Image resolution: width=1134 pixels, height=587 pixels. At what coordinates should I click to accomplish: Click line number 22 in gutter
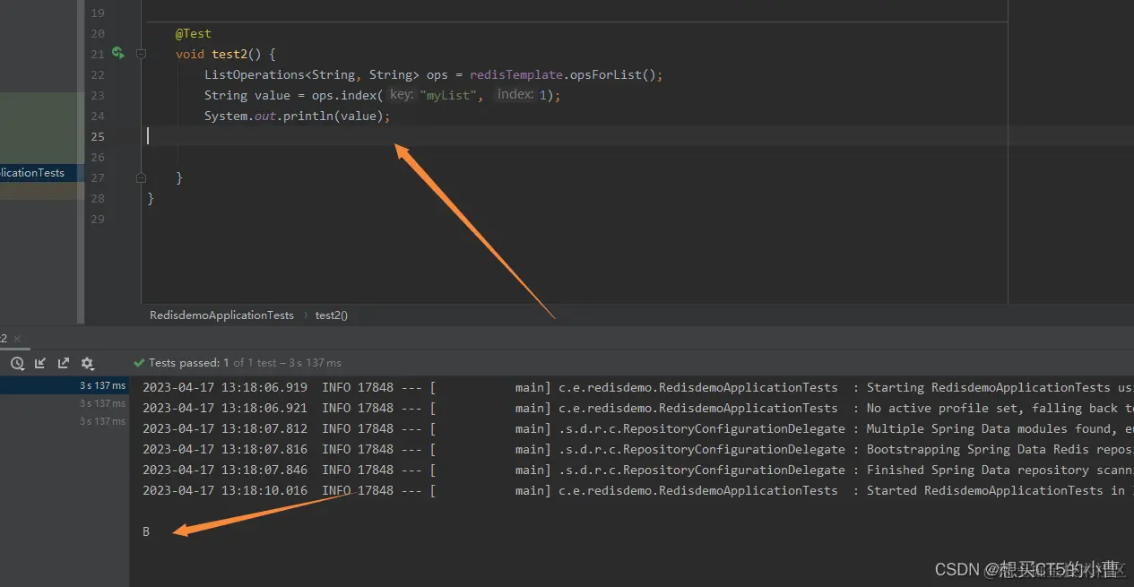[x=98, y=75]
